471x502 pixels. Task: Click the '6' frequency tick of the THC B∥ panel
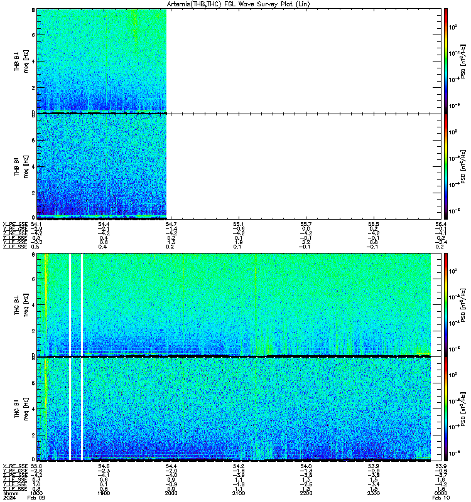(x=33, y=383)
